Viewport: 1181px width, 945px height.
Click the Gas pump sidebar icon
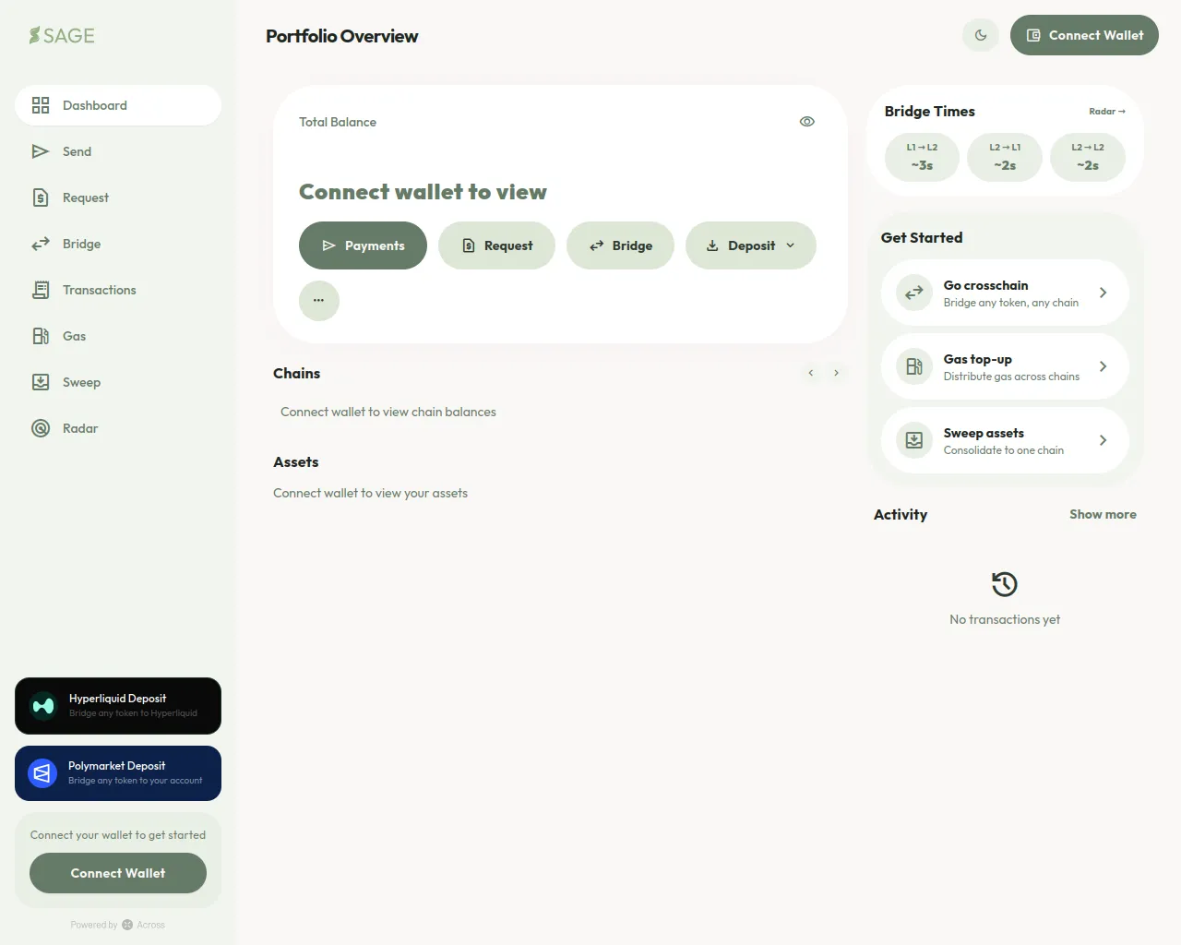[x=41, y=336]
